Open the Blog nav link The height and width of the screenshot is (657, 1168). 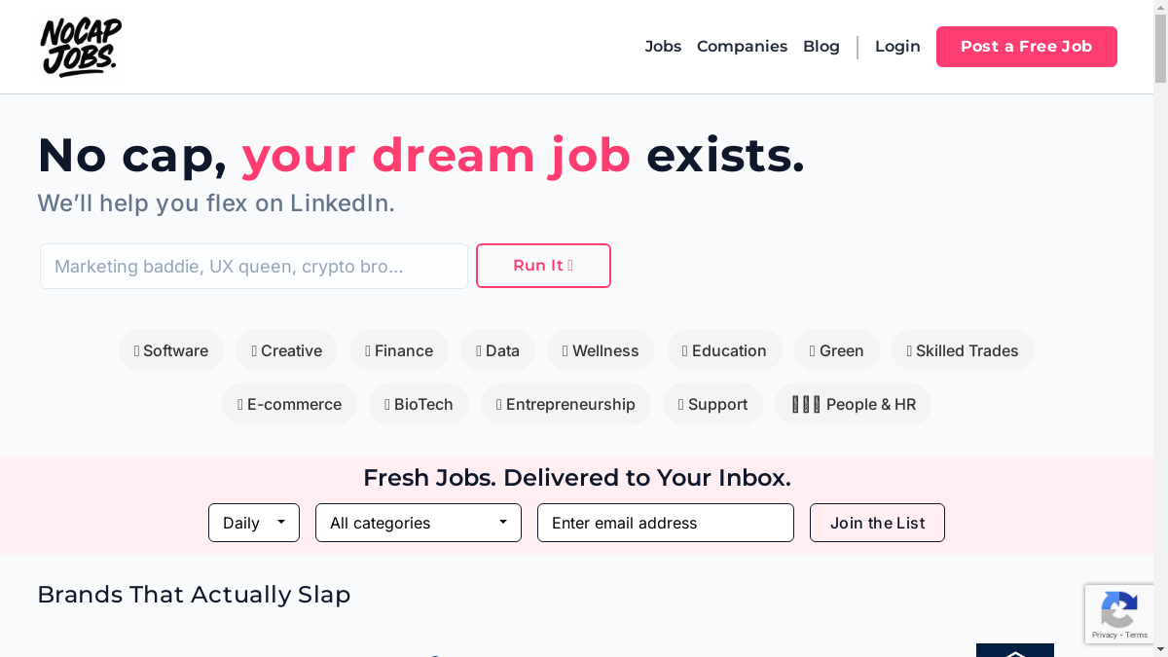tap(821, 47)
